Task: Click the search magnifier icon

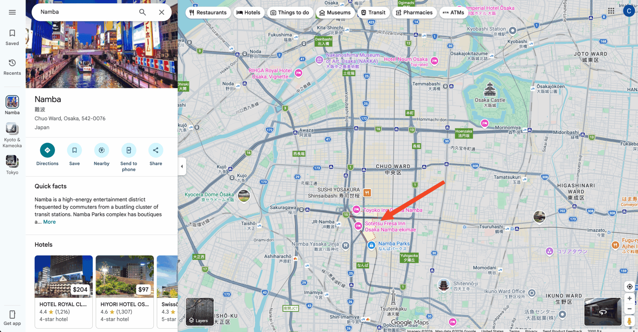Action: pos(142,12)
